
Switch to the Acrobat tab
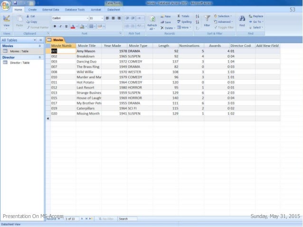click(x=96, y=9)
